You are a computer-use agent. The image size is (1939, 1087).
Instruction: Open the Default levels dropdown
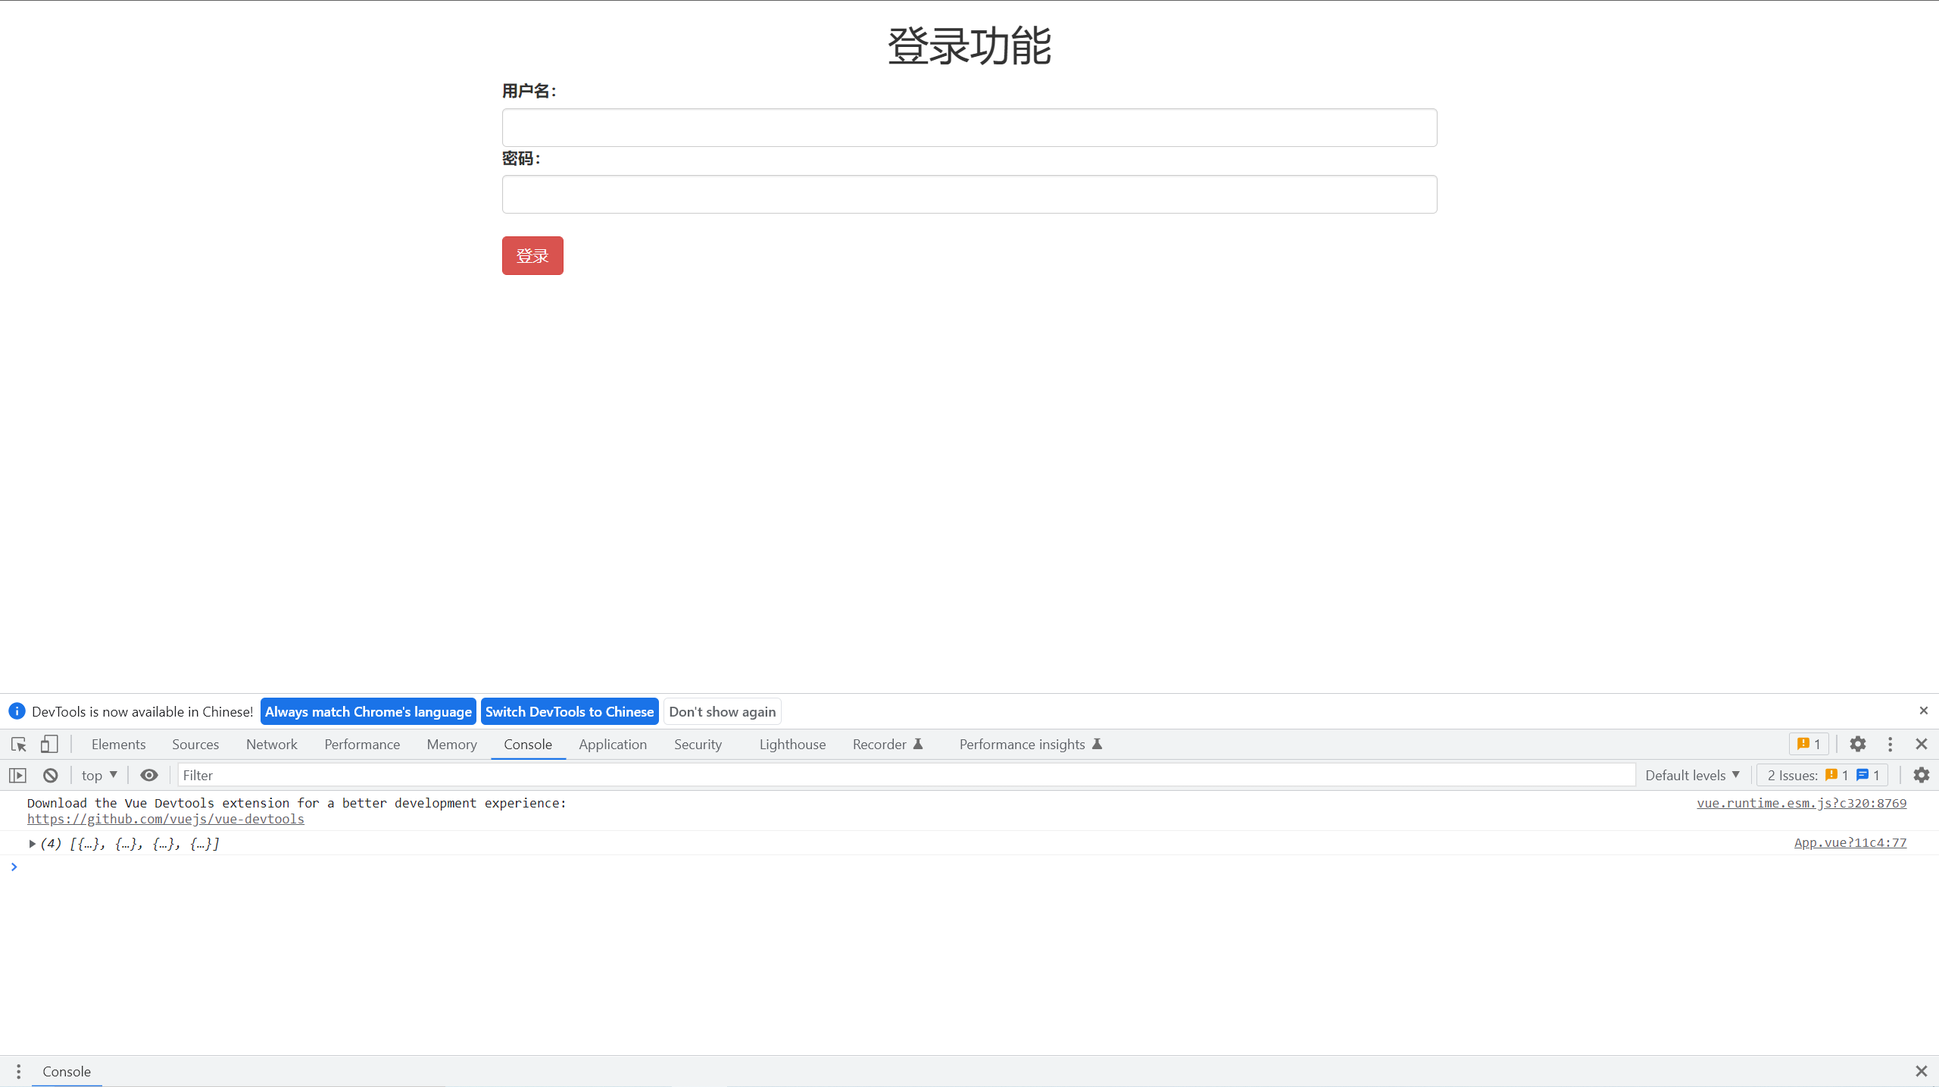(x=1692, y=775)
